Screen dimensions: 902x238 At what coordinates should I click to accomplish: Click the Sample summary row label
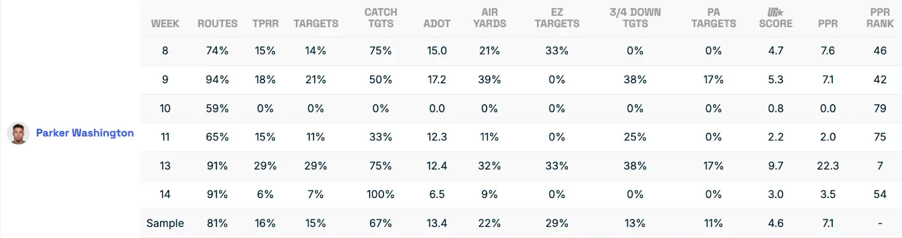pyautogui.click(x=165, y=223)
